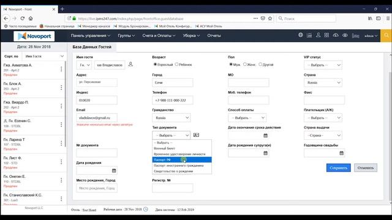Choose Паспорт иностранного гражданина option
Image resolution: width=392 pixels, height=220 pixels.
point(182,166)
